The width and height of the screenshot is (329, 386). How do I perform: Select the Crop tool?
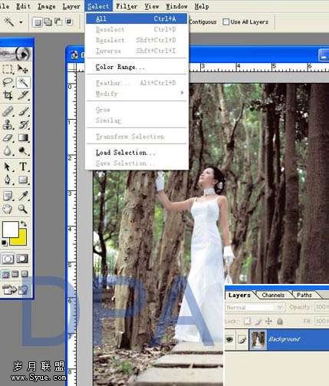click(x=8, y=95)
